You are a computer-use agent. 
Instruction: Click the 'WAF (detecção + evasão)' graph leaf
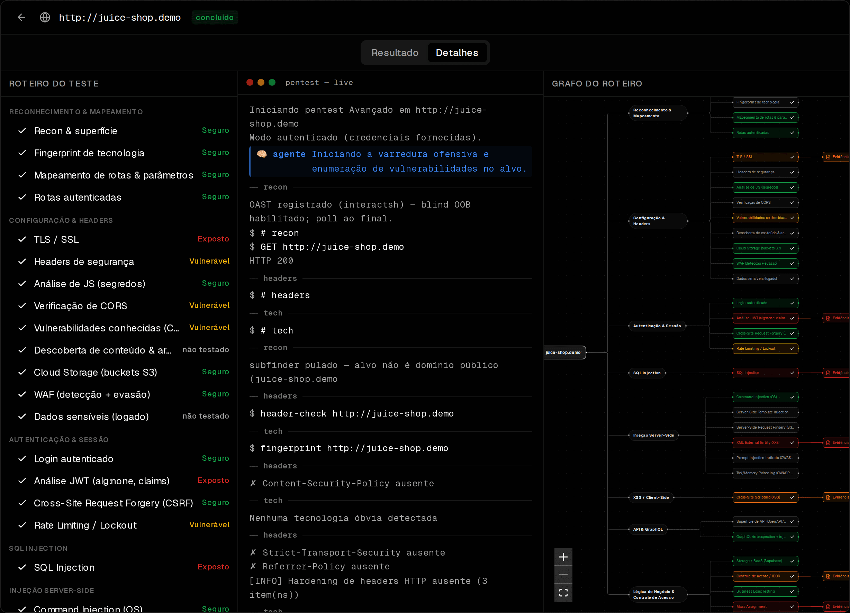coord(765,263)
